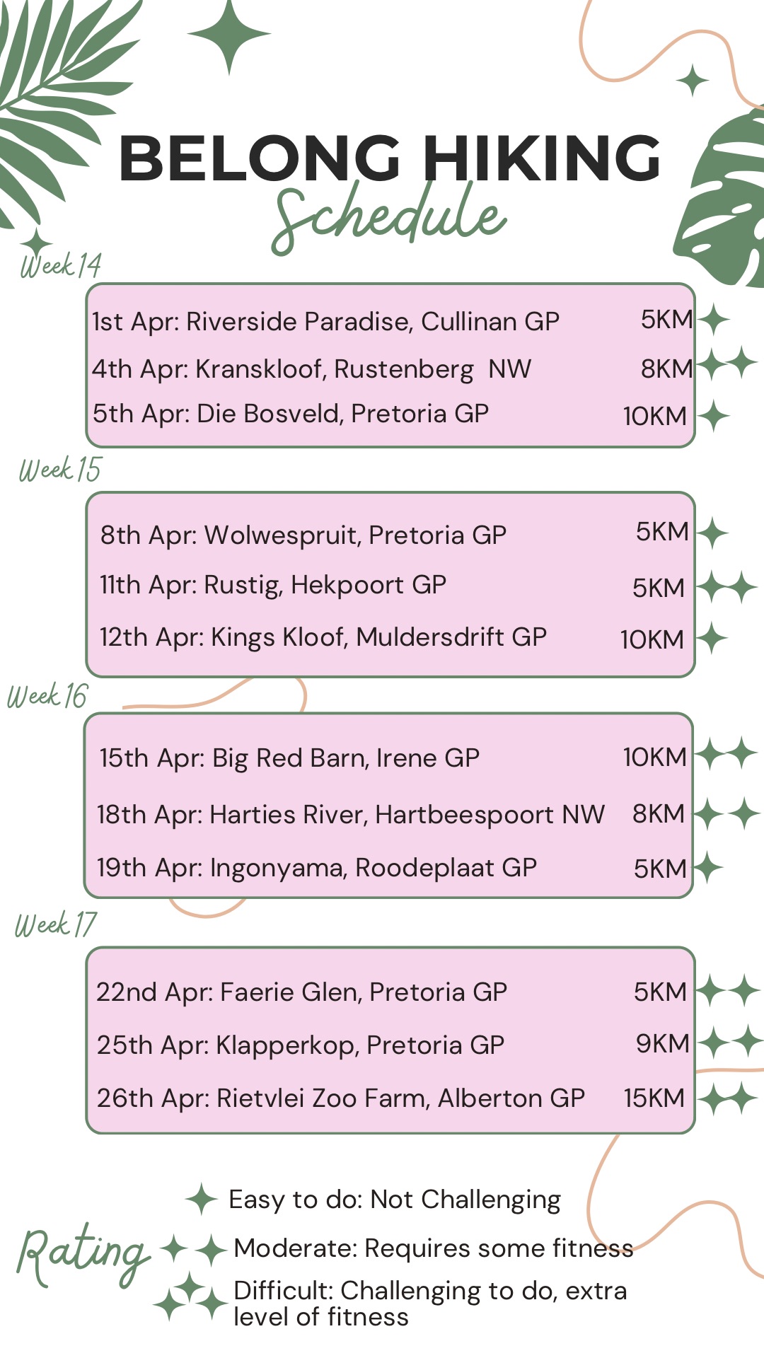764x1358 pixels.
Task: Click the double stars beside Kranskloof 8KM
Action: click(x=729, y=363)
